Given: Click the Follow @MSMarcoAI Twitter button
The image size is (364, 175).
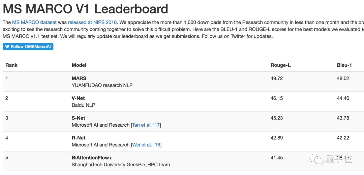Looking at the screenshot, I should click(x=28, y=47).
